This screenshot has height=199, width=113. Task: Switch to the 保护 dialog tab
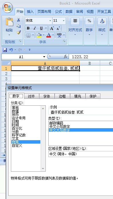click(x=93, y=96)
